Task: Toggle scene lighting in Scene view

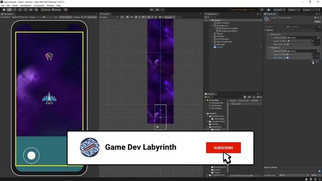Action: click(127, 17)
